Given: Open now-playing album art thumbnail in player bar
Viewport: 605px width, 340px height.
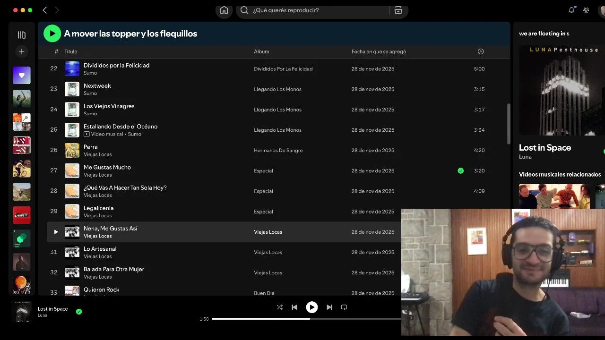Looking at the screenshot, I should (22, 312).
